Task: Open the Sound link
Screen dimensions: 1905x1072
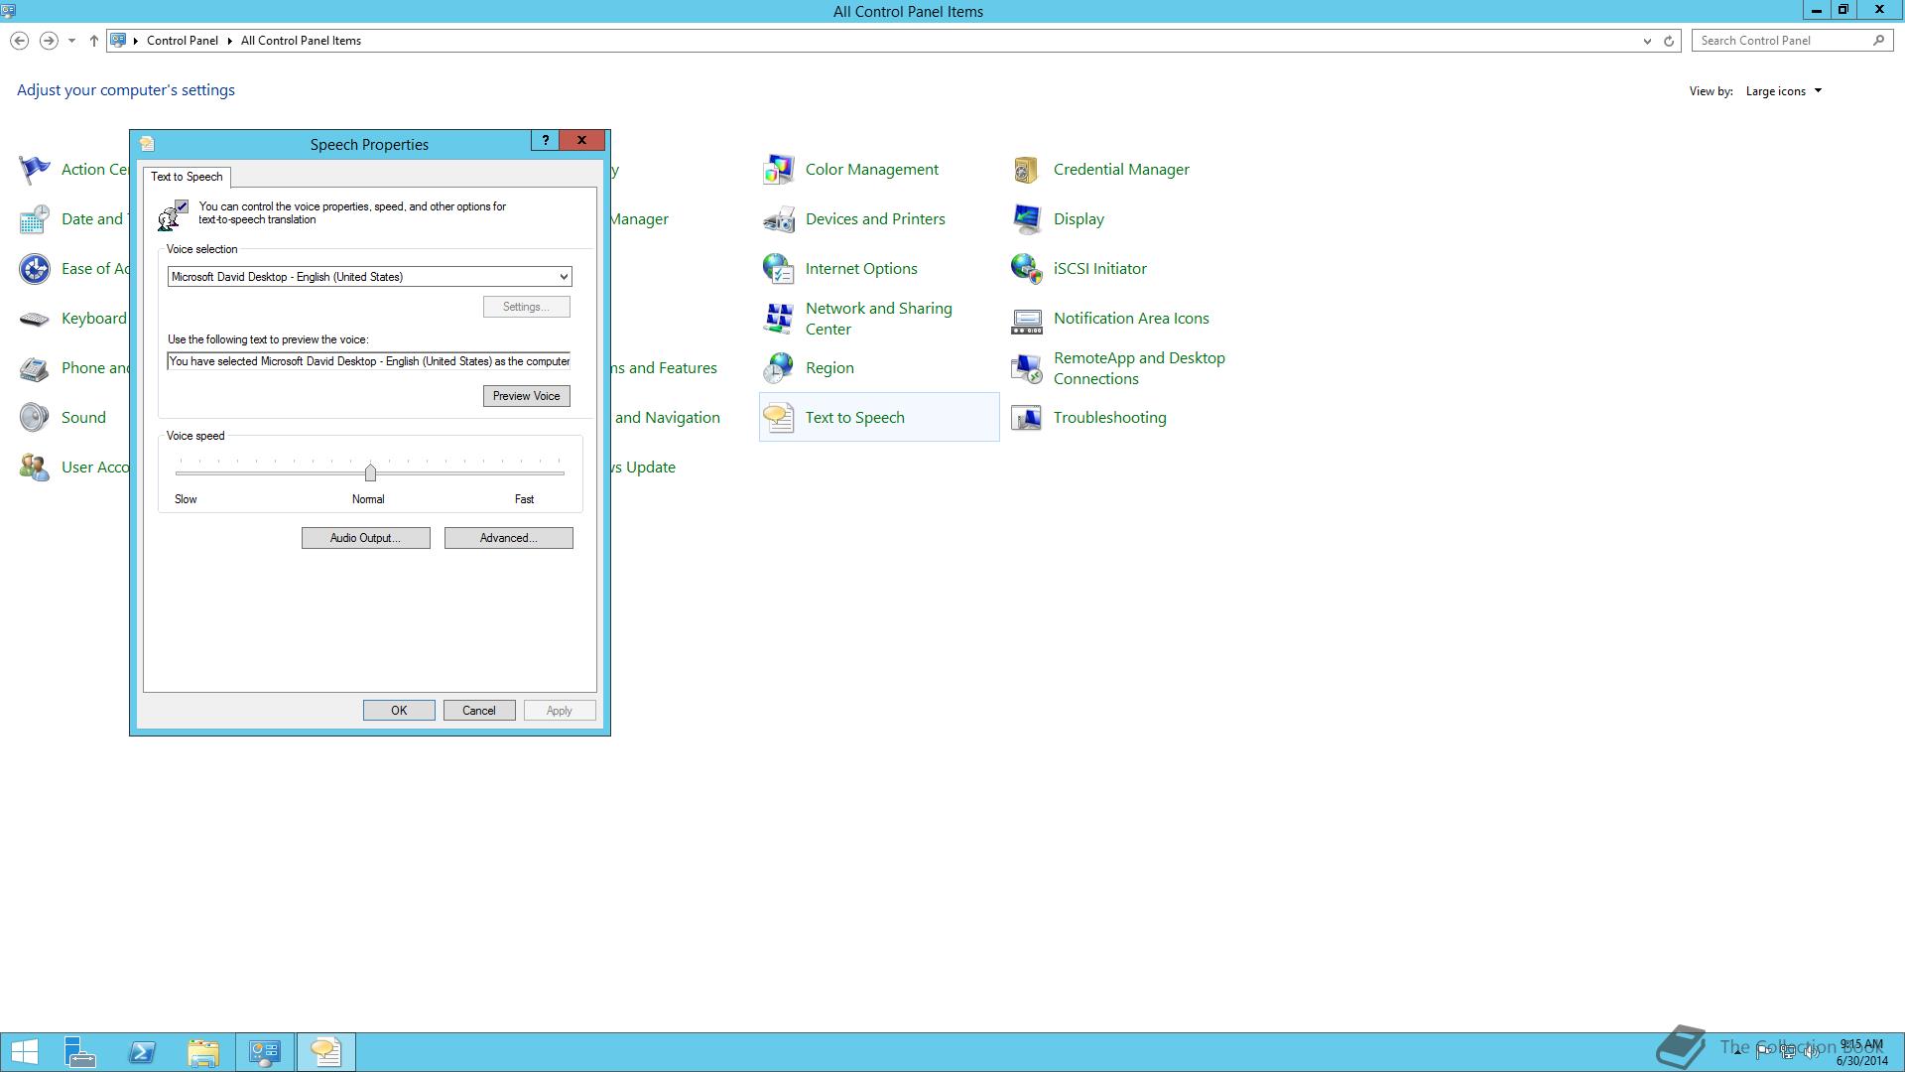Action: 83,418
